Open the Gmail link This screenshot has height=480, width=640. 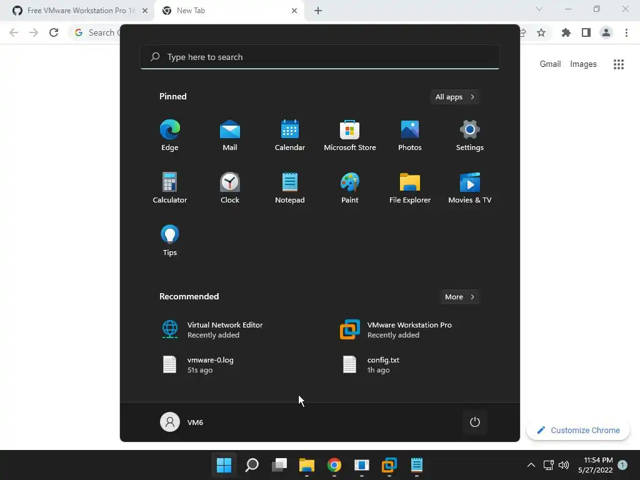pyautogui.click(x=550, y=64)
